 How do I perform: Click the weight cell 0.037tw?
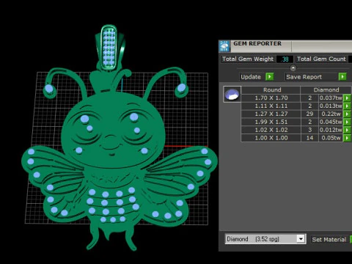pos(331,98)
